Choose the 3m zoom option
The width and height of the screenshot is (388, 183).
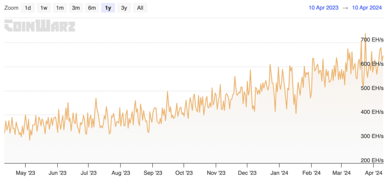[76, 8]
